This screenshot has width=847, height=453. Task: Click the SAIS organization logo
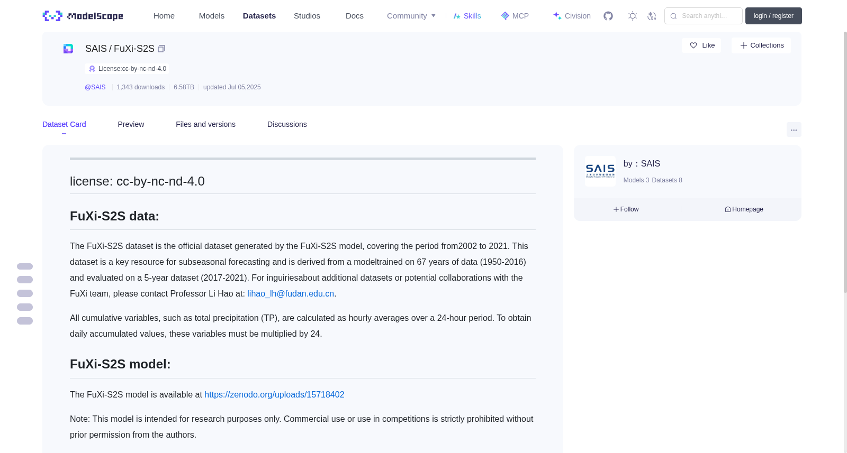point(600,171)
